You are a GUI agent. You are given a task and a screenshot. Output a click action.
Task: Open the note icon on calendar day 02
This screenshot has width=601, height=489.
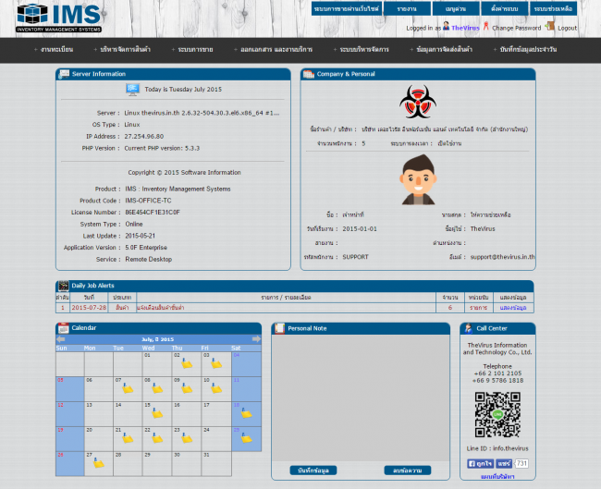[x=187, y=363]
